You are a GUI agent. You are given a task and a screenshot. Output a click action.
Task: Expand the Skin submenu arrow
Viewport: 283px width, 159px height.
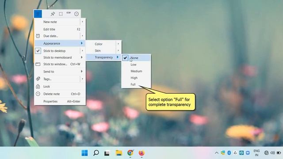(118, 50)
